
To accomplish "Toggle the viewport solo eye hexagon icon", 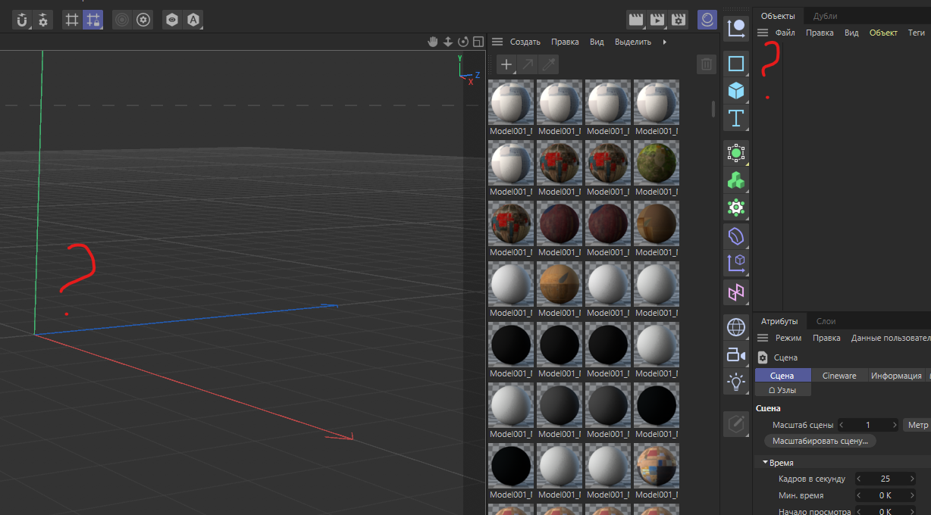I will click(x=173, y=20).
